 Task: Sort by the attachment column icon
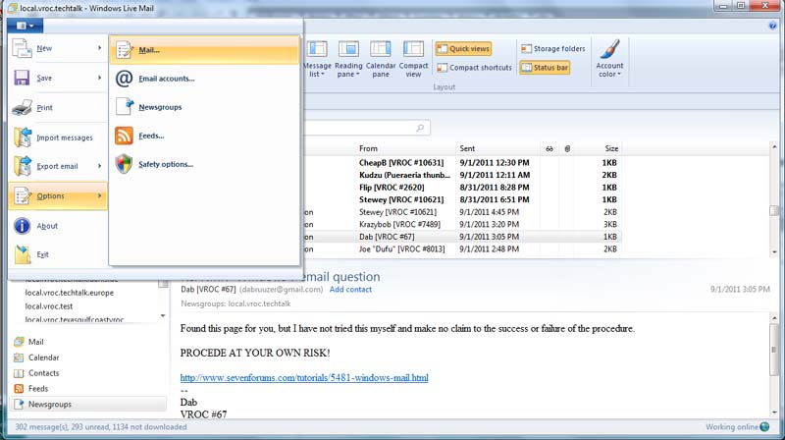point(567,149)
